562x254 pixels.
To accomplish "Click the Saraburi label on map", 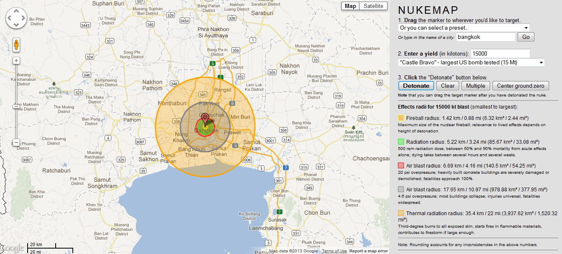I will tap(262, 13).
